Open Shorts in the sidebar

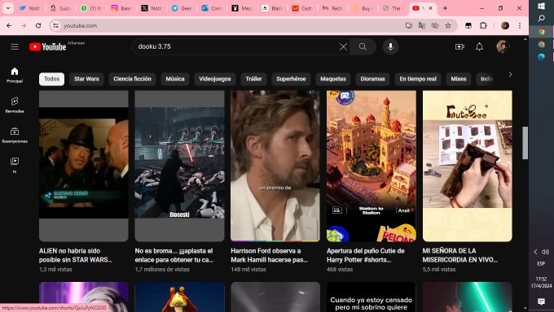point(15,105)
